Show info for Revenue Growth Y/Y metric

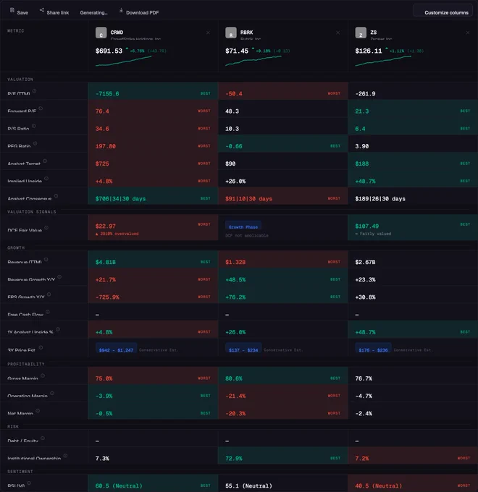pyautogui.click(x=59, y=276)
